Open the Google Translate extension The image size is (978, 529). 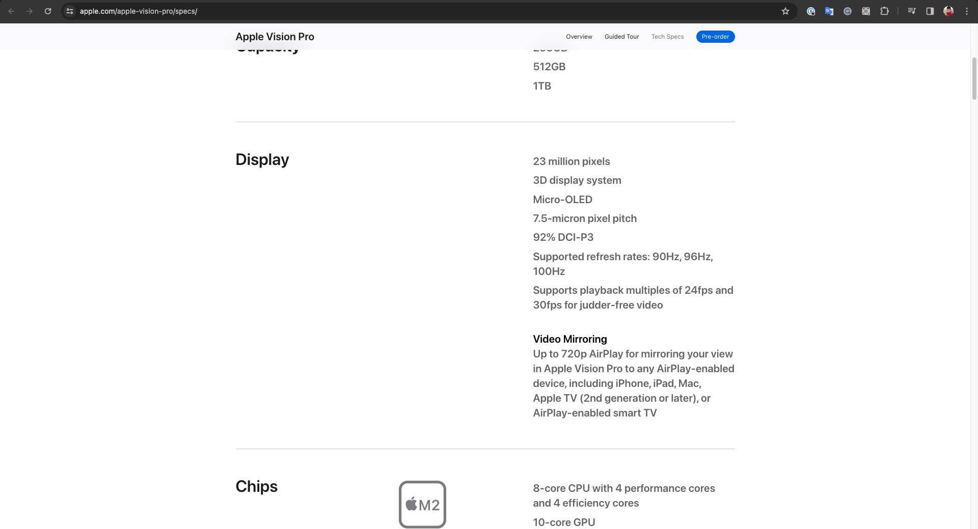pyautogui.click(x=829, y=11)
